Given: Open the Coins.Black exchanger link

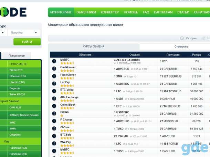Looking at the screenshot, I should point(68,105).
